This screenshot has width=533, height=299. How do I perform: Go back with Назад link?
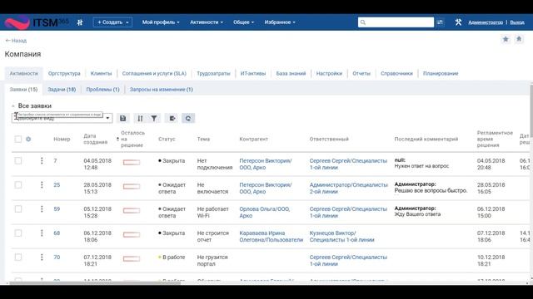coord(16,41)
